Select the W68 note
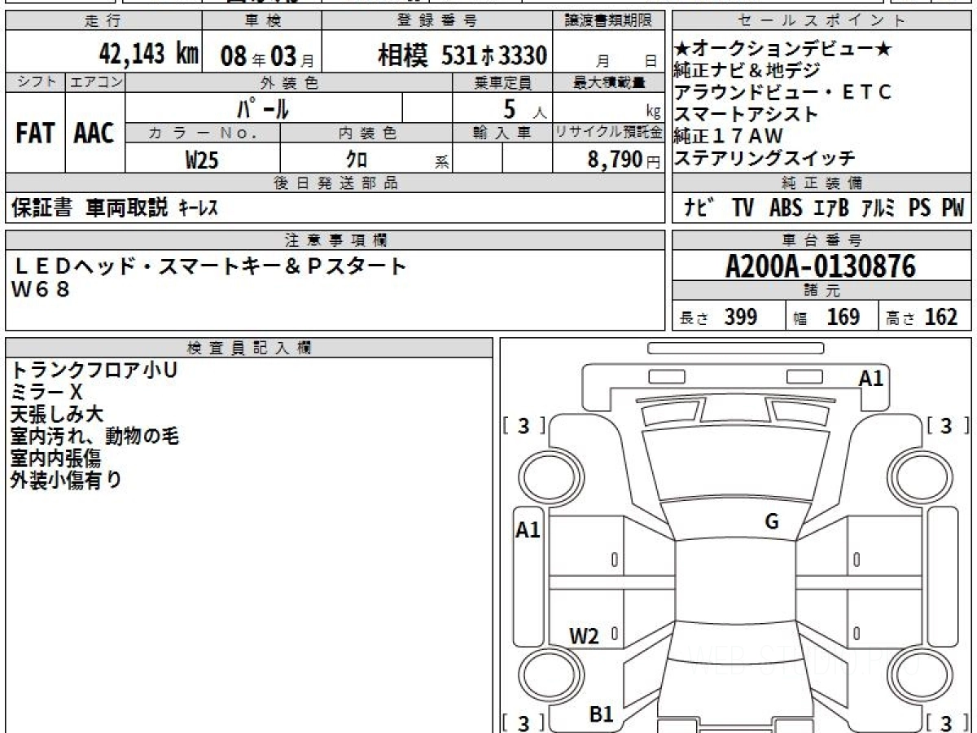Image resolution: width=977 pixels, height=733 pixels. click(41, 288)
